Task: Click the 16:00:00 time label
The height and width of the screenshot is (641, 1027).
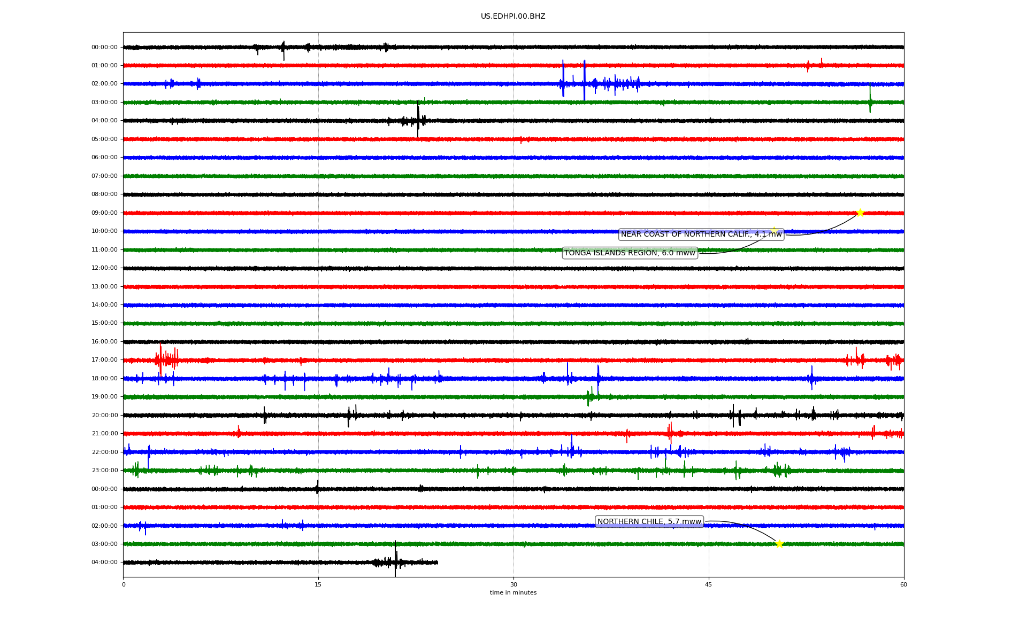Action: (104, 342)
